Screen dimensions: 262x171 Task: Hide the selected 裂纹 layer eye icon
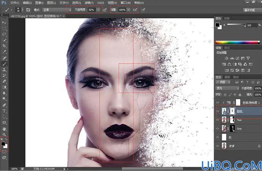click(218, 111)
